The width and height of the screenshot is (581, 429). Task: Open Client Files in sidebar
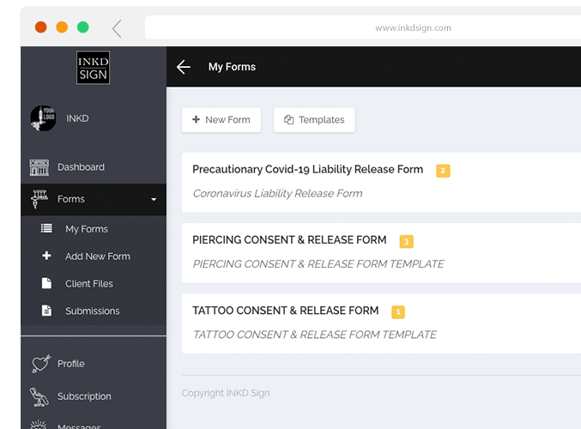tap(88, 284)
